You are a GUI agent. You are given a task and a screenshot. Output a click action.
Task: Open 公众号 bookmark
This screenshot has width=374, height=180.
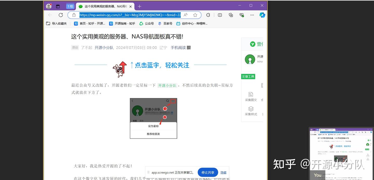tap(146, 23)
